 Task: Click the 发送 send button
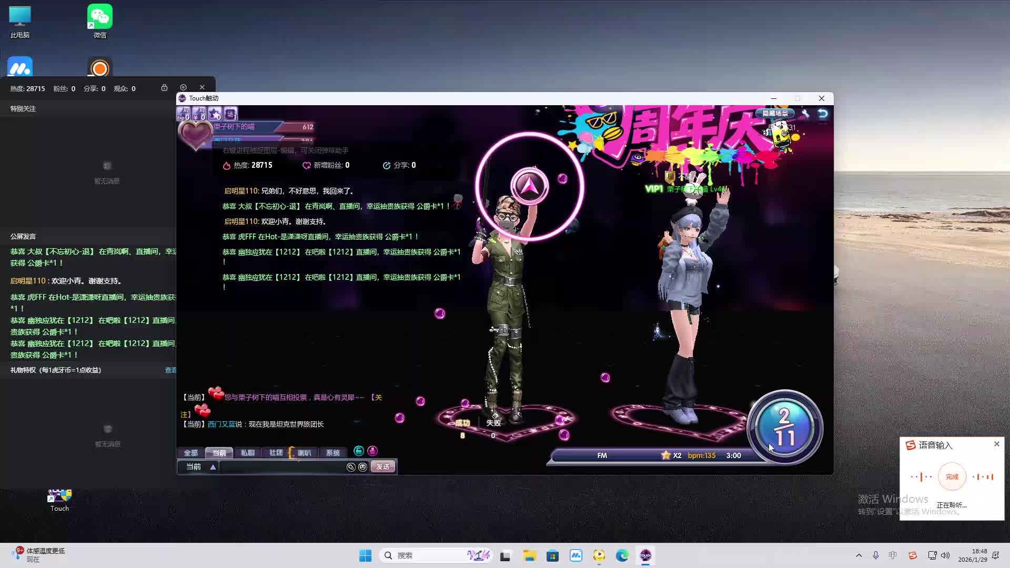point(382,467)
